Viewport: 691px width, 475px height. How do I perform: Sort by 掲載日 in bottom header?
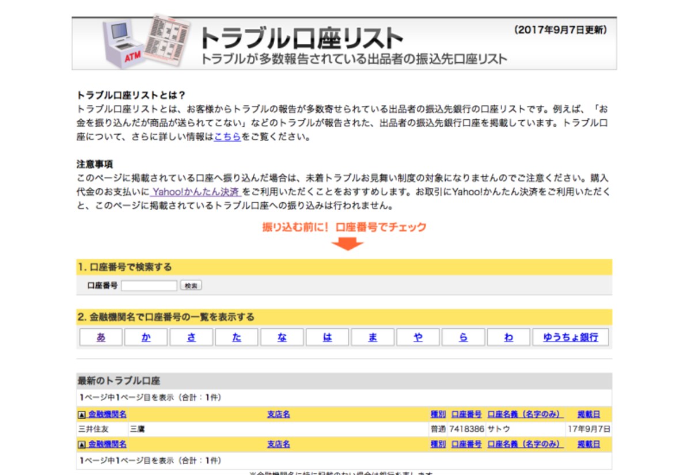pyautogui.click(x=589, y=444)
